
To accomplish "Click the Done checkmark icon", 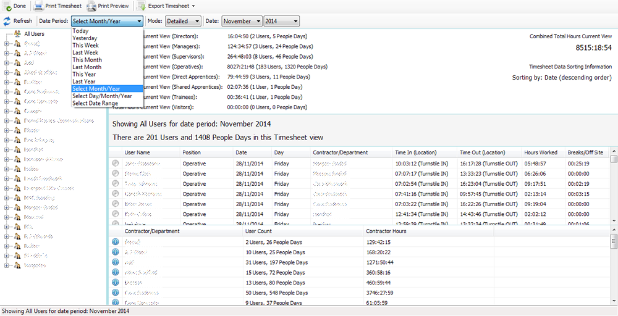I will point(6,6).
